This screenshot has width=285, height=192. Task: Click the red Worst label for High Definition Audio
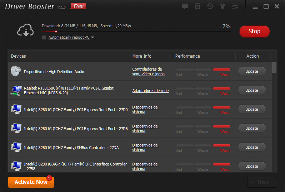click(225, 75)
